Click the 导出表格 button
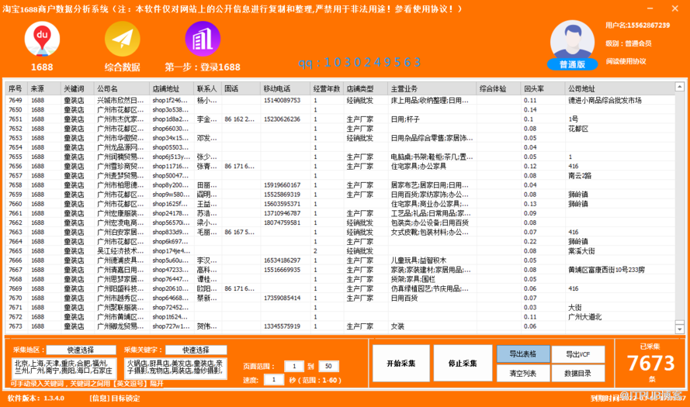Image resolution: width=690 pixels, height=407 pixels. [522, 354]
